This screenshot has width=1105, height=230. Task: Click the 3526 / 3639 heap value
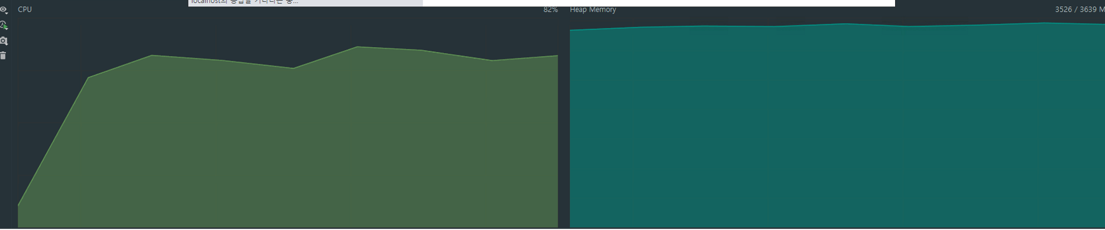coord(1080,9)
